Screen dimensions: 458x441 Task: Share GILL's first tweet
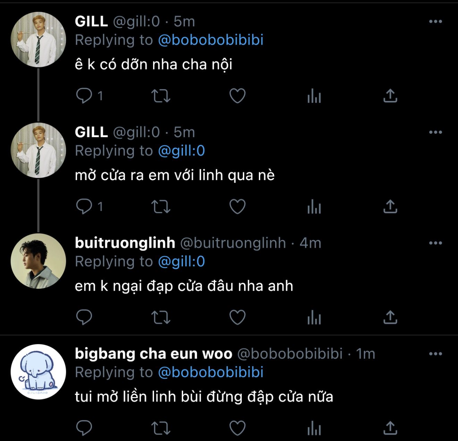pos(390,96)
